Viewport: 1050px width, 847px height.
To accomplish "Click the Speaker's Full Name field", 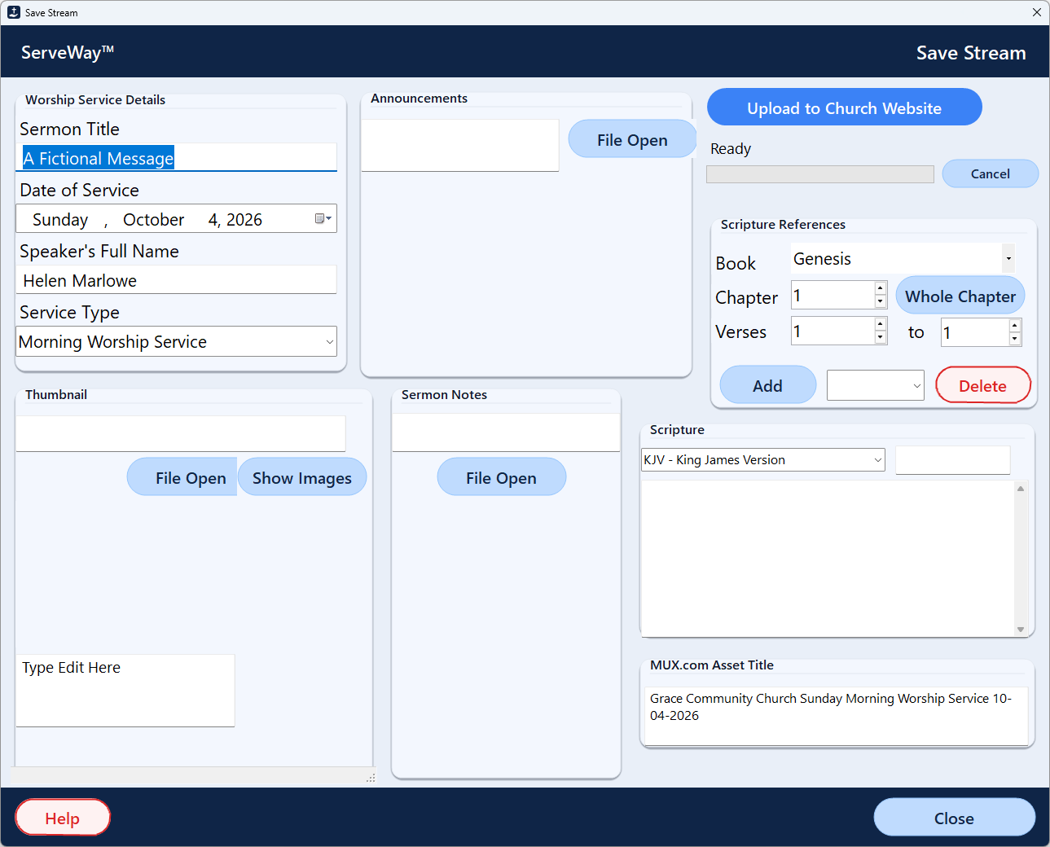I will (176, 280).
